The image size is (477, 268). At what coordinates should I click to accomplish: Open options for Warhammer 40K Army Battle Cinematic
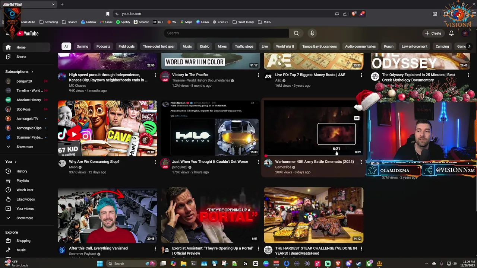tap(361, 162)
